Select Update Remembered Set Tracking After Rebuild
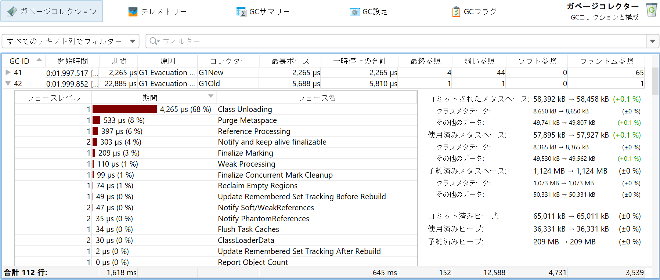This screenshot has height=280, width=660. [216, 251]
